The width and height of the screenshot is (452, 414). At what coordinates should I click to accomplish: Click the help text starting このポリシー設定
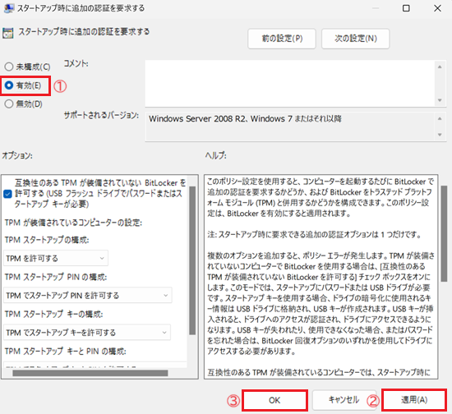click(321, 197)
